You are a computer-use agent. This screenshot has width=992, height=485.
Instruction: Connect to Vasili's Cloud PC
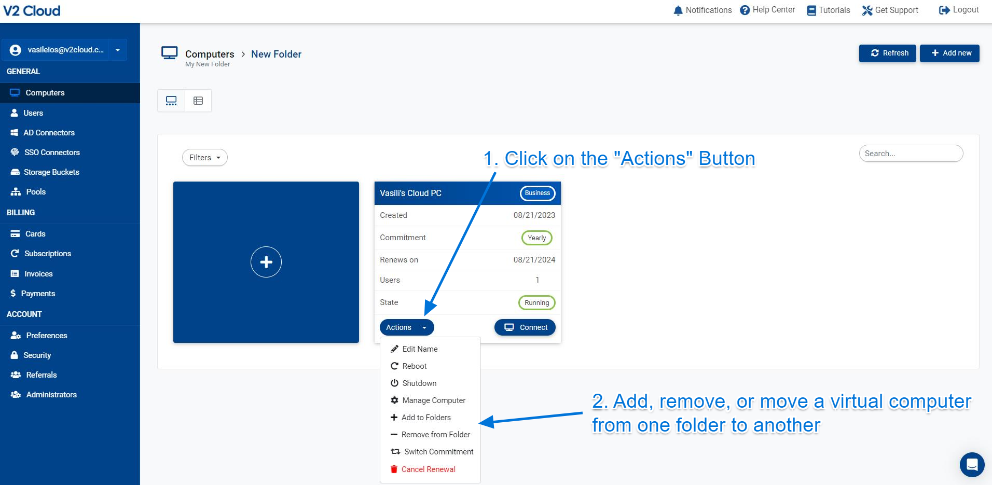coord(525,327)
